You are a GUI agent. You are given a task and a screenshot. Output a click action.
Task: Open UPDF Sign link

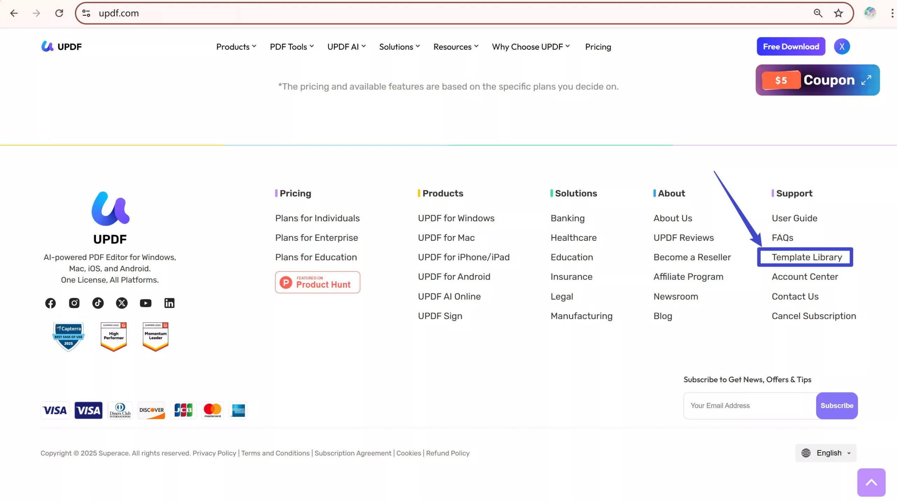click(x=440, y=316)
